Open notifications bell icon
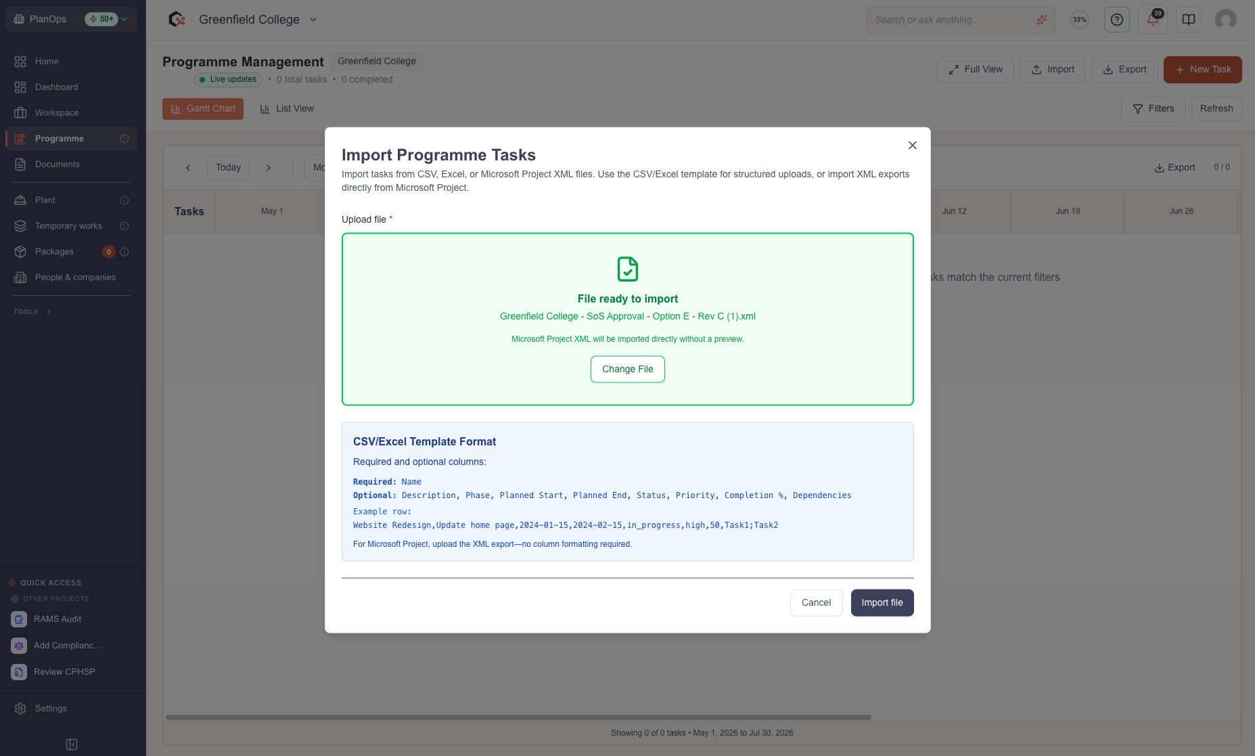This screenshot has width=1255, height=756. (x=1153, y=20)
